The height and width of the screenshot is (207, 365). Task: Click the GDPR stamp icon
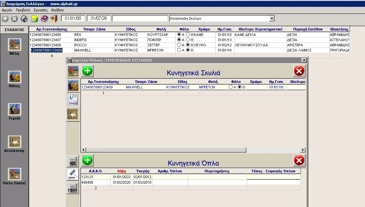pyautogui.click(x=72, y=174)
